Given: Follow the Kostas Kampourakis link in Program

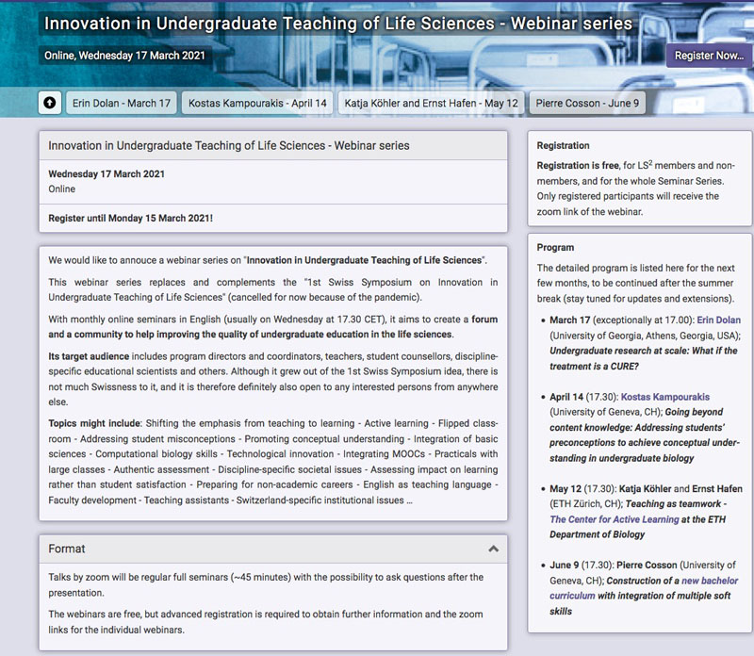Looking at the screenshot, I should (665, 397).
